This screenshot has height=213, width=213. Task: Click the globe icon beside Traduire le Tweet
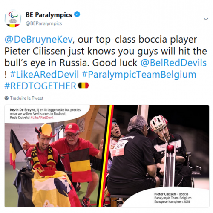click(x=6, y=98)
